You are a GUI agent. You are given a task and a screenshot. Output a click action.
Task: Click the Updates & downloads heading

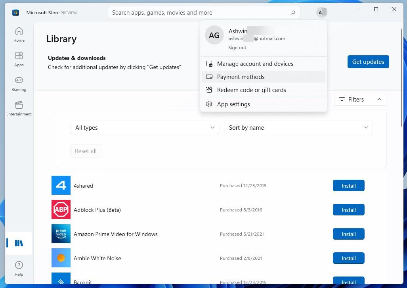pos(77,58)
